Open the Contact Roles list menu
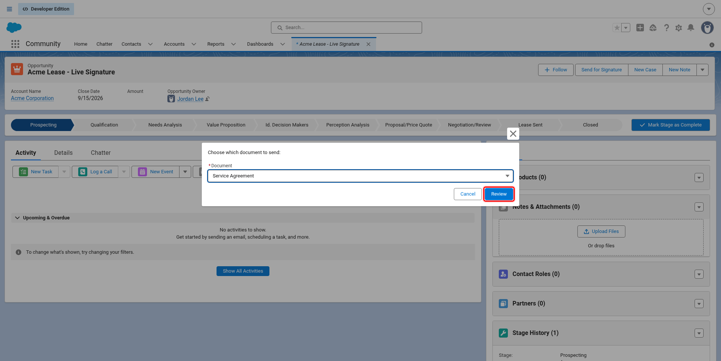The image size is (721, 361). tap(699, 274)
